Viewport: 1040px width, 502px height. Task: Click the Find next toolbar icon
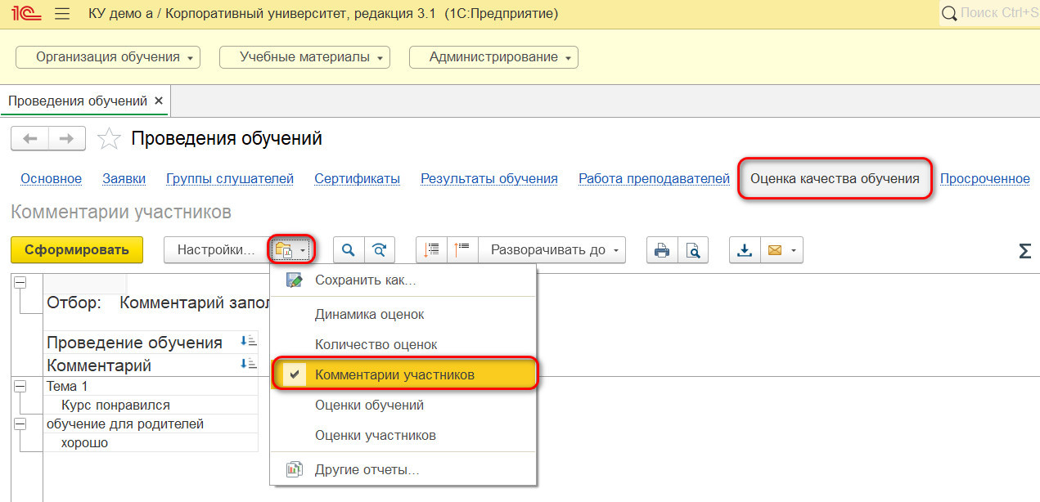(x=379, y=250)
